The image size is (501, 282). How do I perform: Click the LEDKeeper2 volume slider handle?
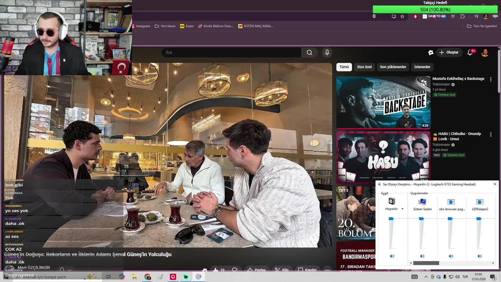[x=479, y=219]
